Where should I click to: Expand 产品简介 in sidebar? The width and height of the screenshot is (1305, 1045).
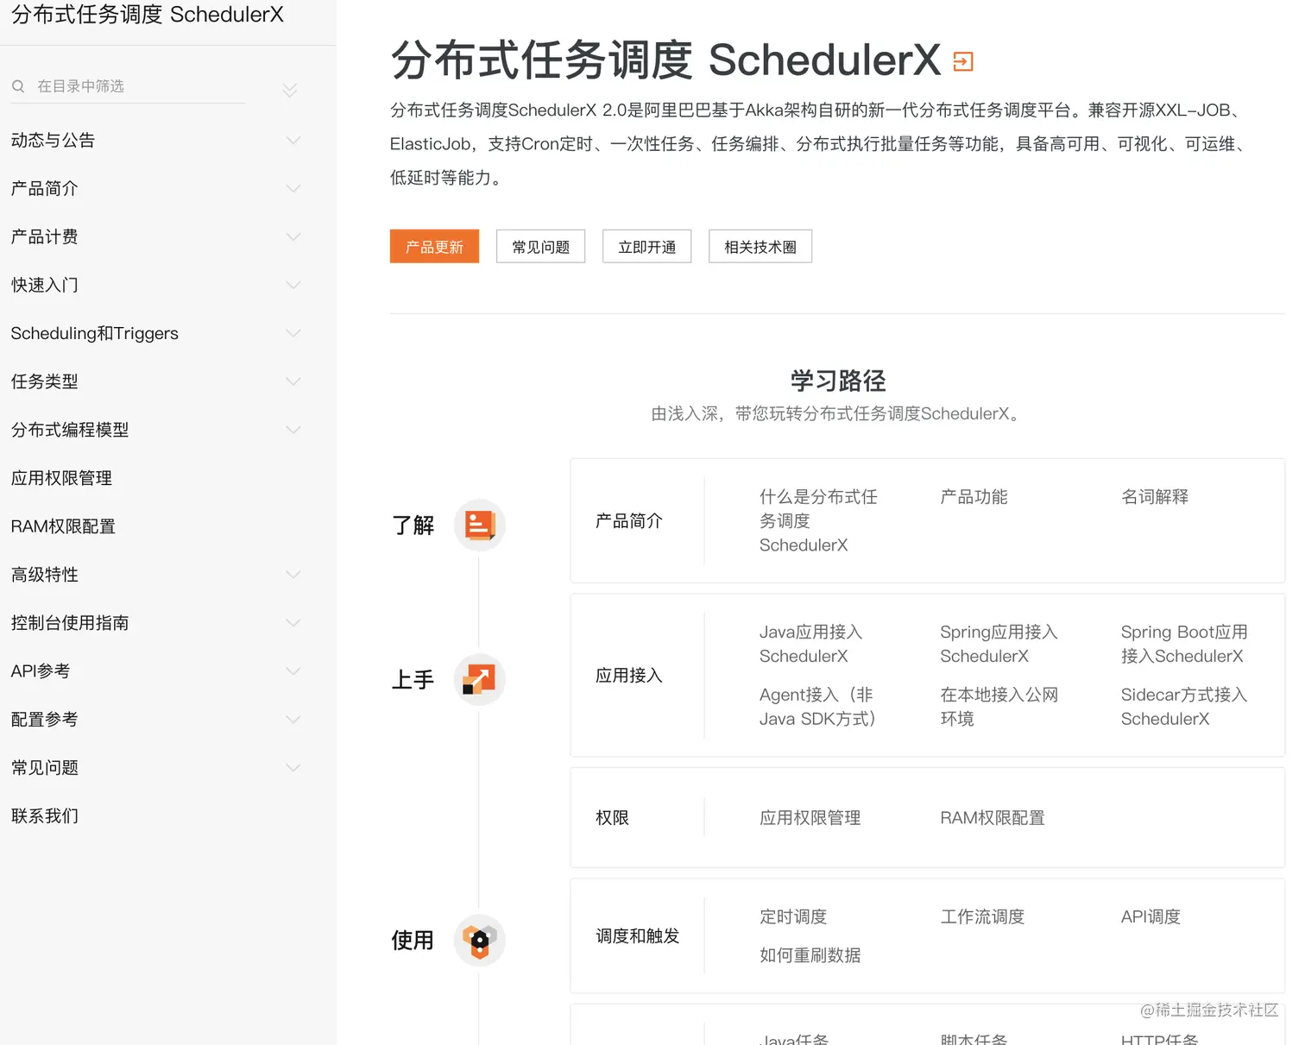293,188
